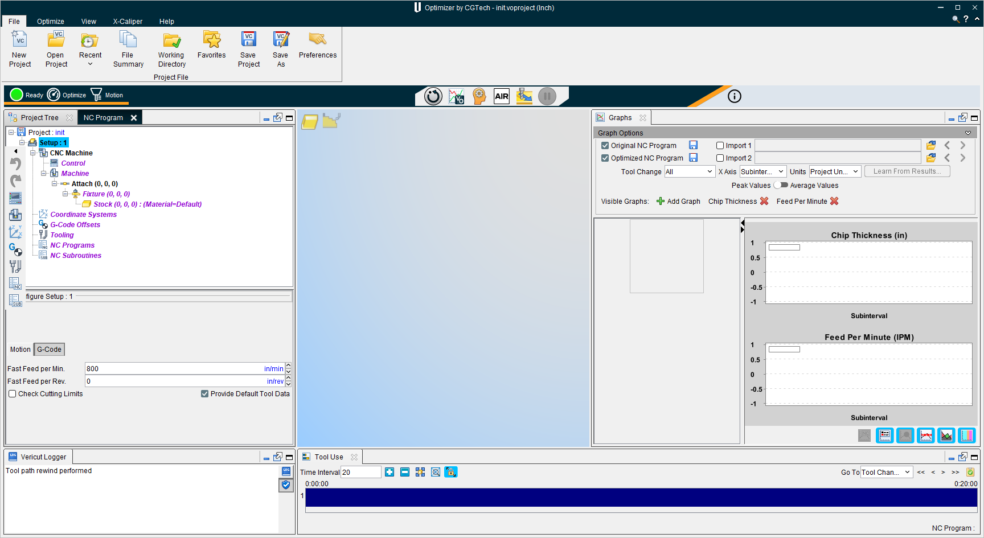Click the folder icon for Import 1

coord(931,145)
